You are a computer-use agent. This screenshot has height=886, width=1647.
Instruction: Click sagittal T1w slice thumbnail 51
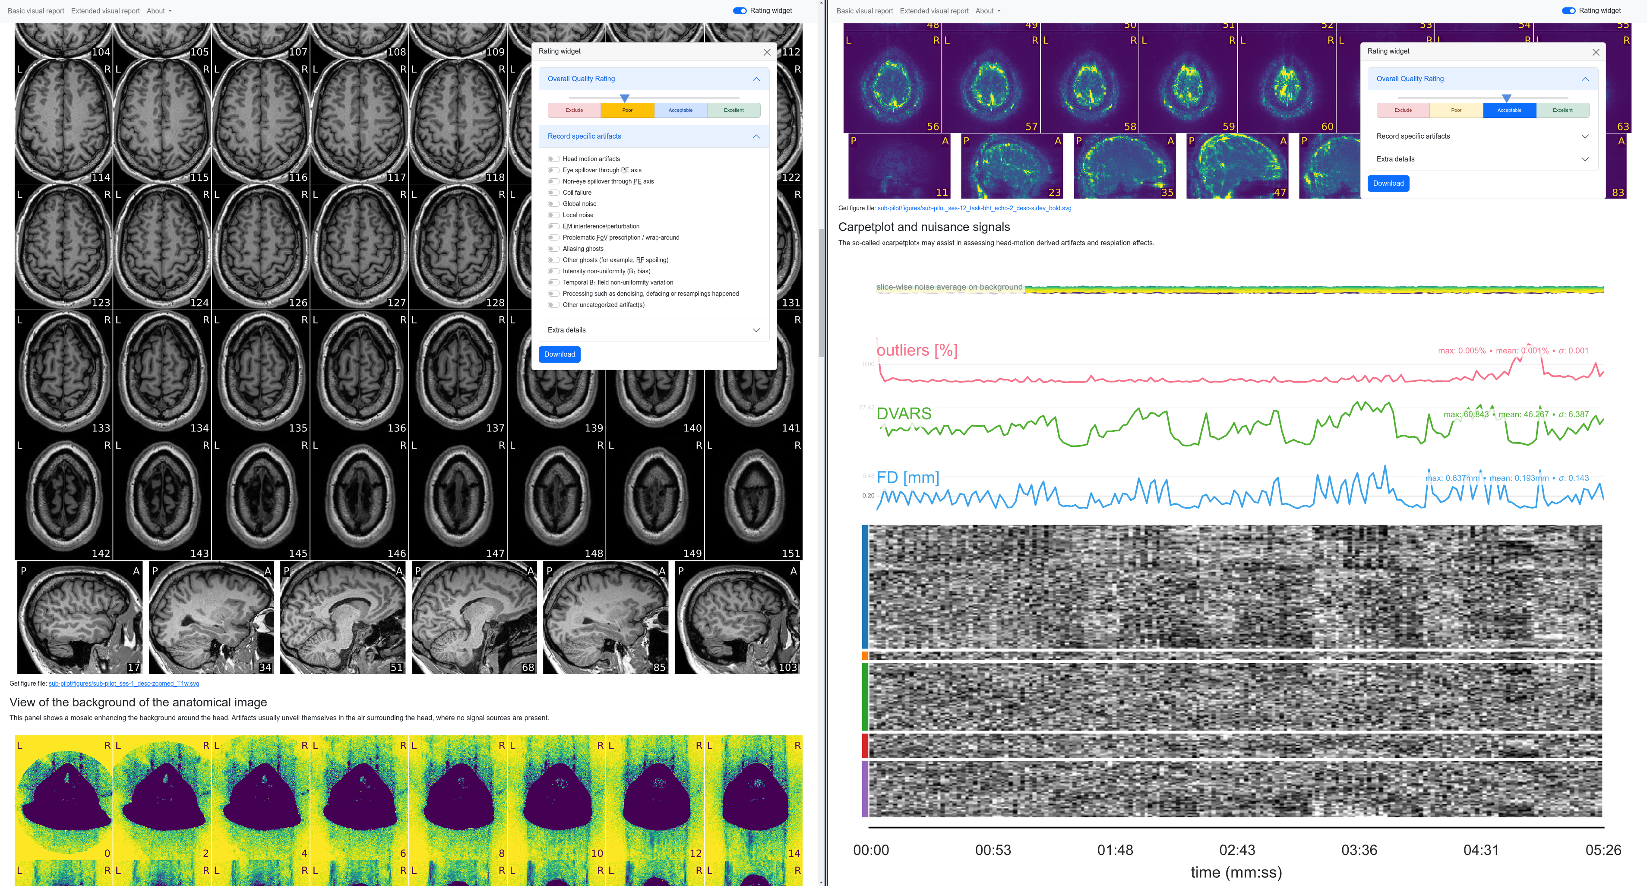tap(343, 617)
